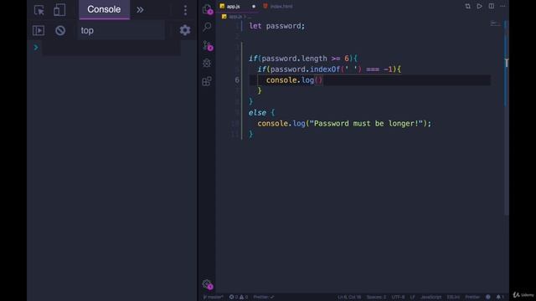Open the Source Control view
536x301 pixels.
pos(208,45)
